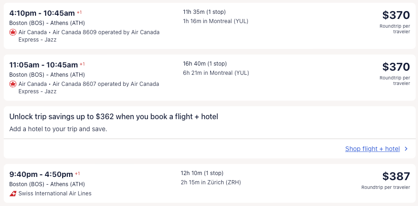This screenshot has height=206, width=418.
Task: Click 16h 40m (1 stop) duration text
Action: (x=205, y=64)
